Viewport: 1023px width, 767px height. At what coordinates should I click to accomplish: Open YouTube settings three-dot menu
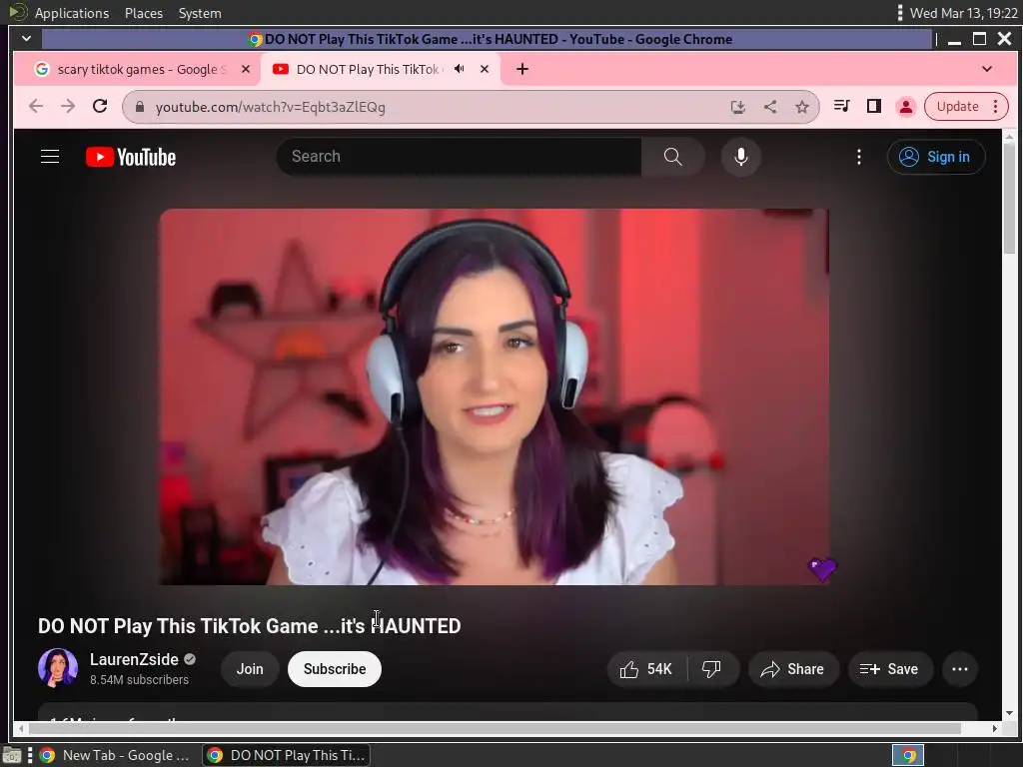(x=858, y=157)
